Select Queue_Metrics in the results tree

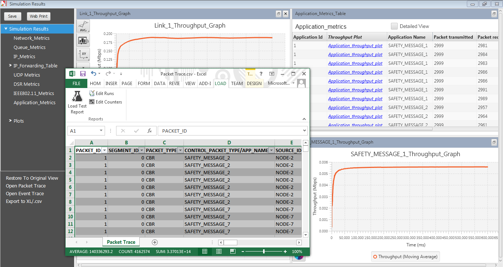coord(29,47)
